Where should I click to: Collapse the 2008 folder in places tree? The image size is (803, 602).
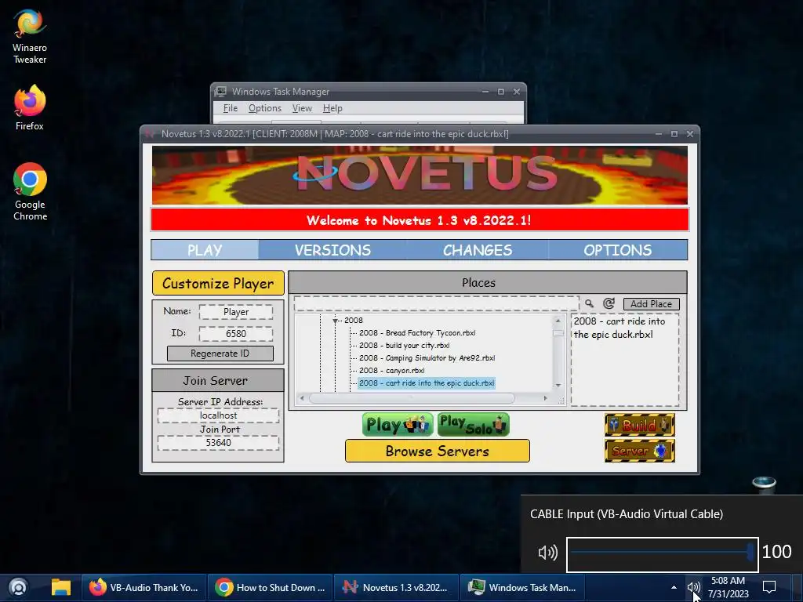coord(336,321)
